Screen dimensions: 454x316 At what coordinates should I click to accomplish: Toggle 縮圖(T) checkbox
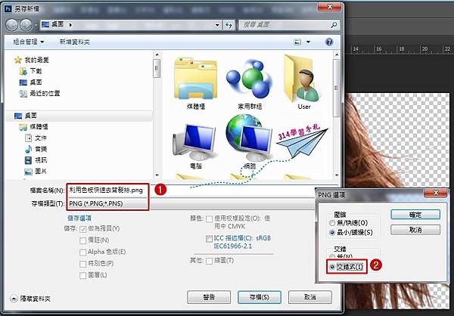(209, 261)
